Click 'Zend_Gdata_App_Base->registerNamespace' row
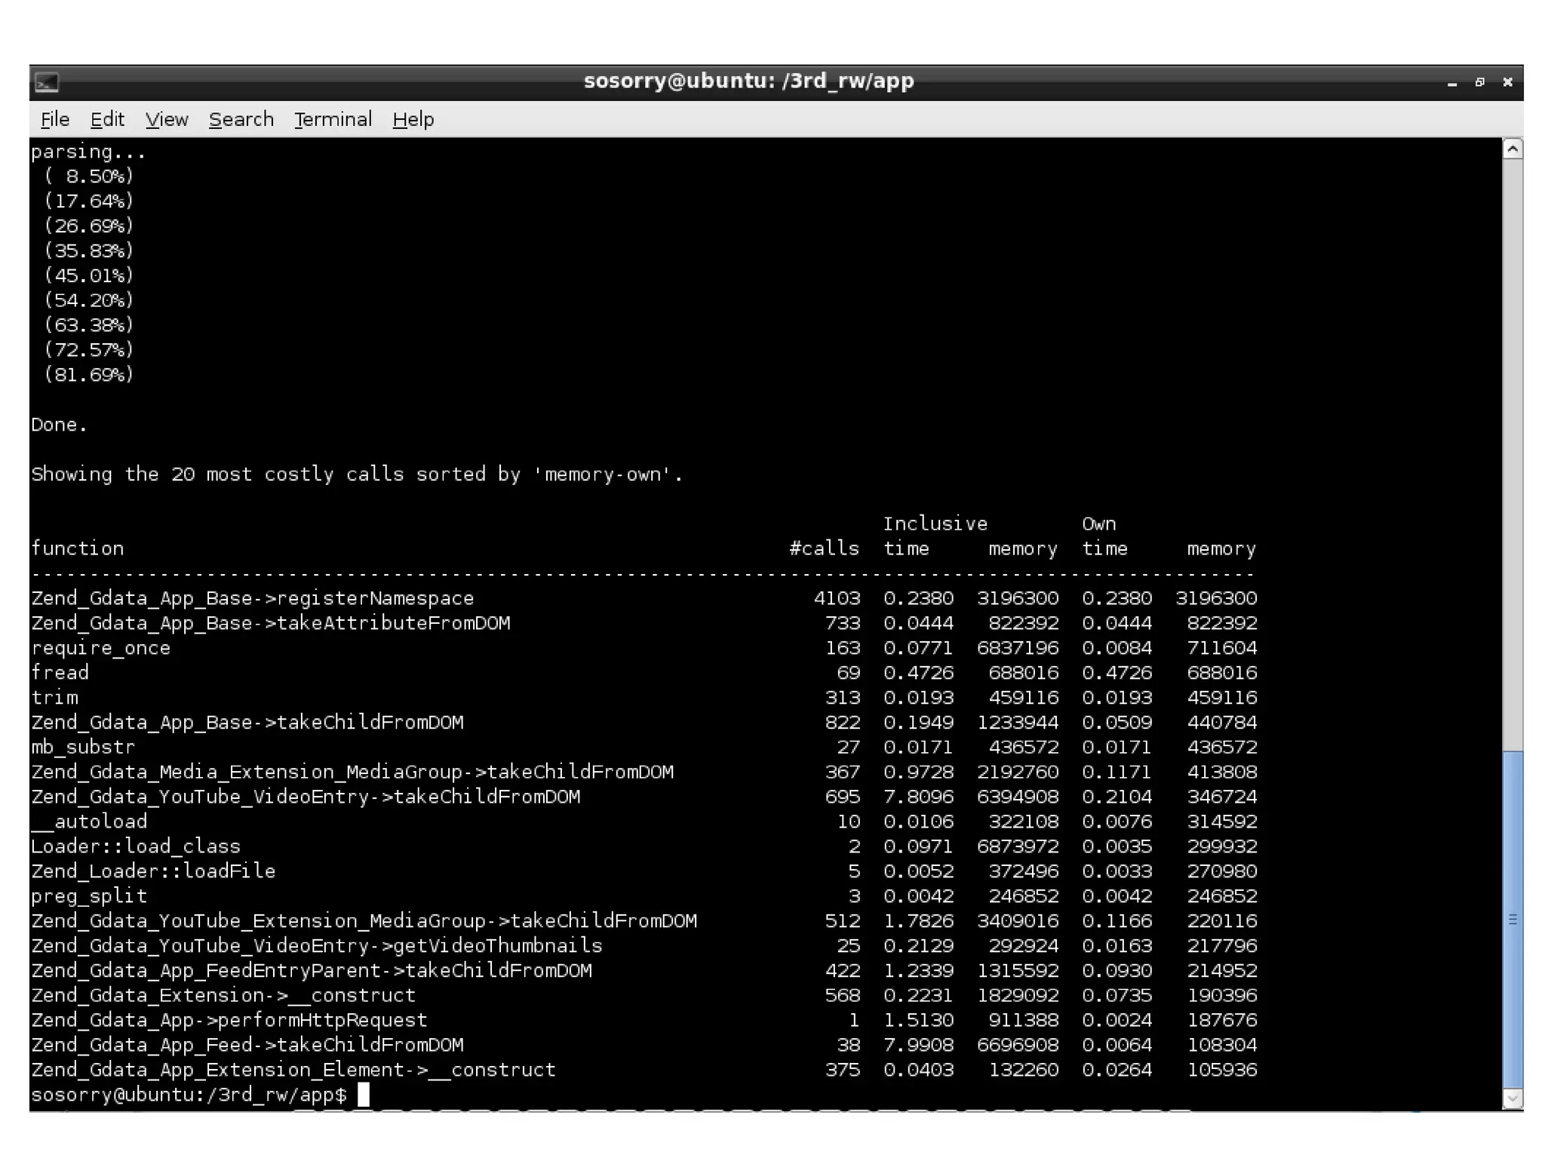The height and width of the screenshot is (1158, 1545). (643, 598)
